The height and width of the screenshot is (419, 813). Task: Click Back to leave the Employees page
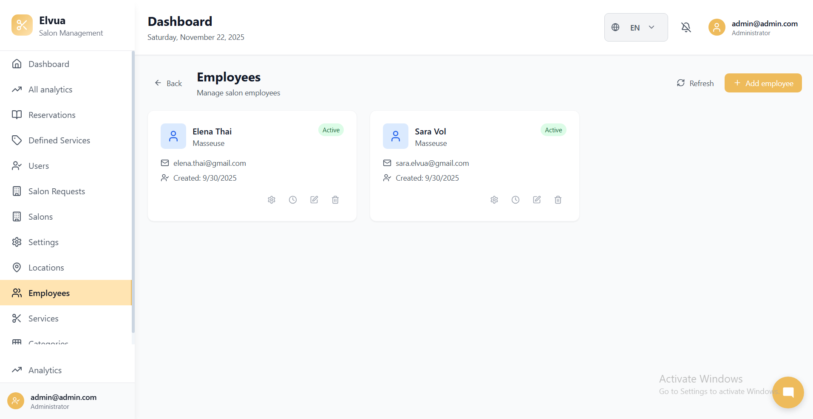tap(168, 83)
